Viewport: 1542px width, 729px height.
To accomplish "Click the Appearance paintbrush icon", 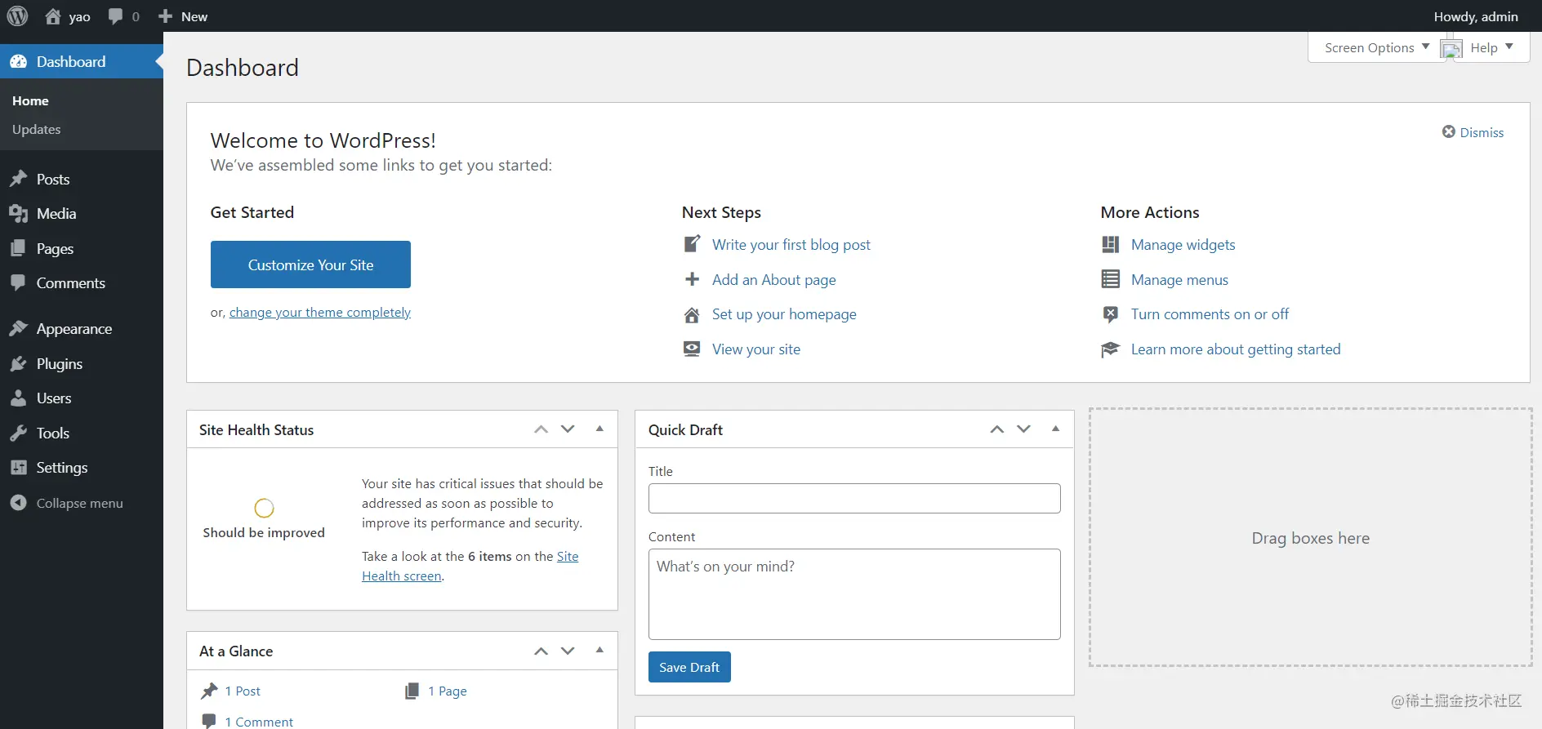I will pyautogui.click(x=18, y=328).
